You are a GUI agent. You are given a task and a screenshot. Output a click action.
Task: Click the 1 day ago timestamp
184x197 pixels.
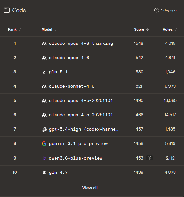[169, 10]
